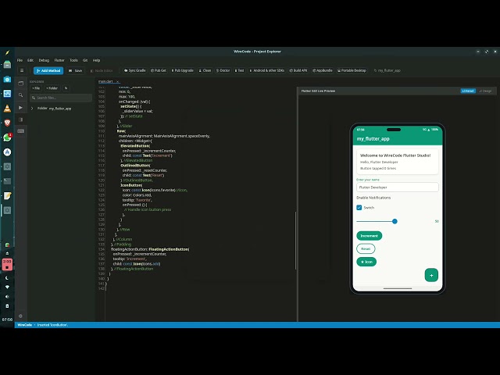Open the File menu
This screenshot has height=375, width=500.
click(20, 60)
